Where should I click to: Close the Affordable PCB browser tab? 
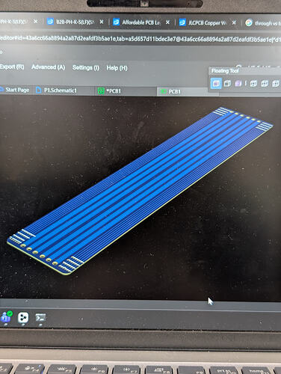coord(167,22)
